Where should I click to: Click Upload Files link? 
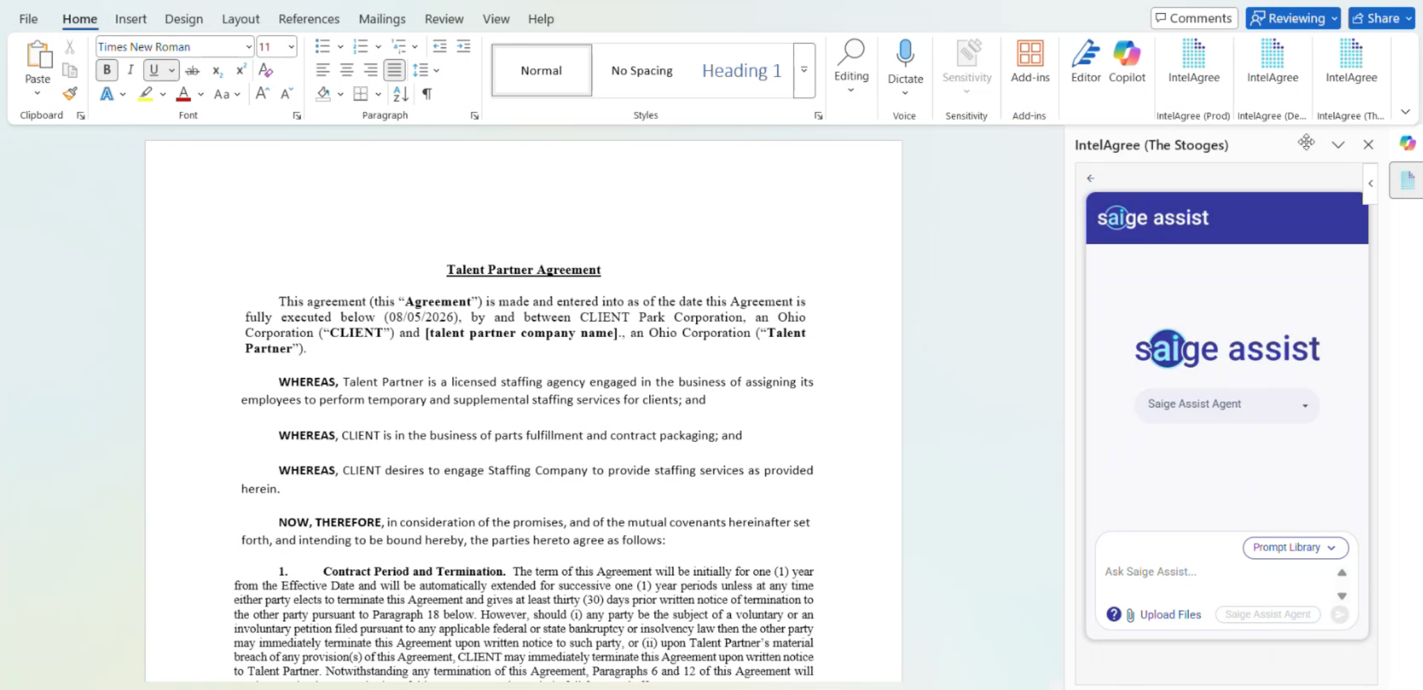coord(1170,615)
